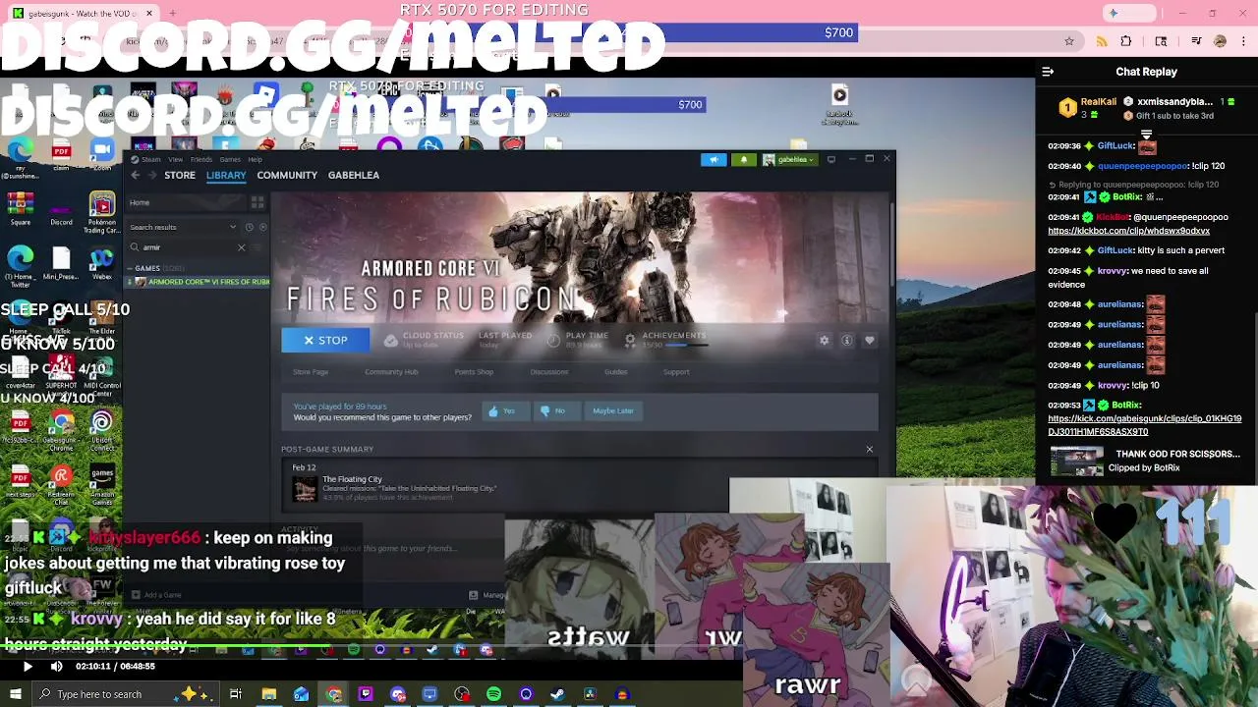Open the Steam View menu
This screenshot has height=707, width=1258.
(175, 159)
